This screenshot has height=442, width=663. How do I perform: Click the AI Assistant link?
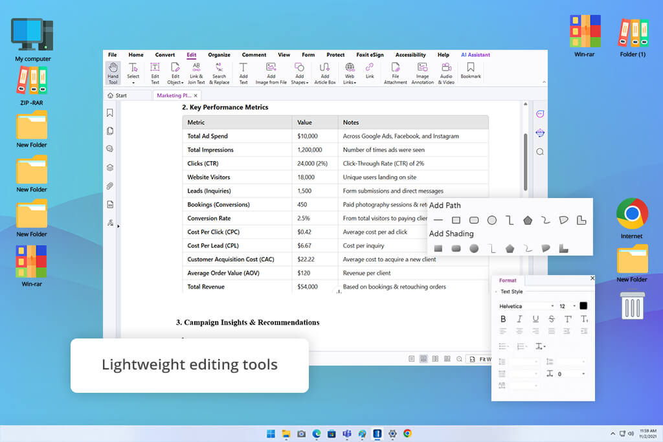click(x=475, y=54)
